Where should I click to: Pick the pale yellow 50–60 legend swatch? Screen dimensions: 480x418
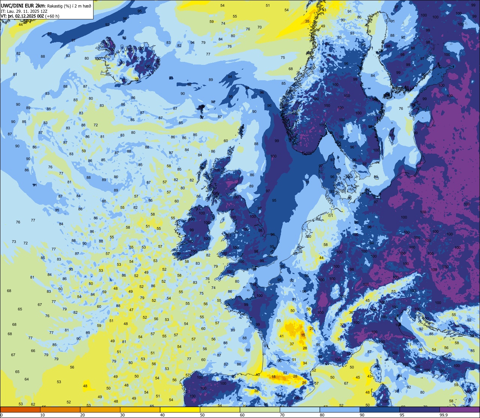pos(220,409)
